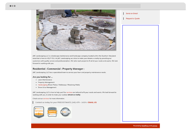Click the Lawn Maintenance list item
Viewport: 191px width, 133px height.
tap(45, 80)
